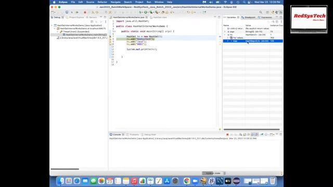Viewport: 333px width, 187px height.
Task: Click line hs.add("RedSysTech") in editor
Action: [x=140, y=39]
